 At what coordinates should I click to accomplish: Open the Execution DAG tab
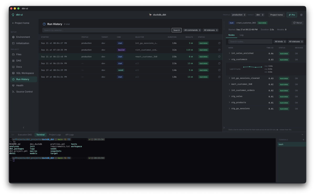point(25,135)
